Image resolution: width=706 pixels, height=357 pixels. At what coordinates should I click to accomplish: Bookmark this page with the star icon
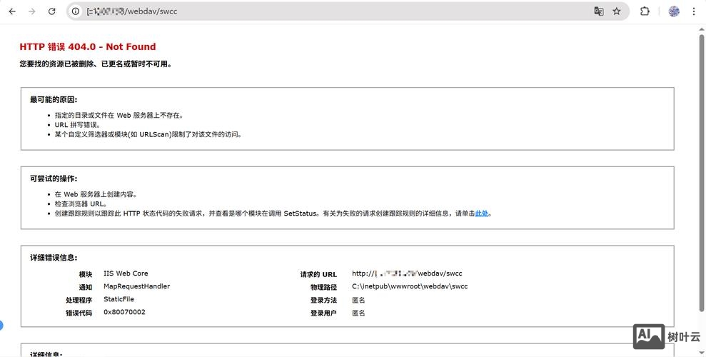click(x=617, y=11)
